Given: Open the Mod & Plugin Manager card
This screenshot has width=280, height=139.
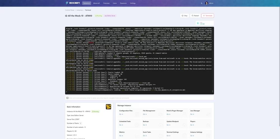Looking at the screenshot, I should tap(176, 113).
